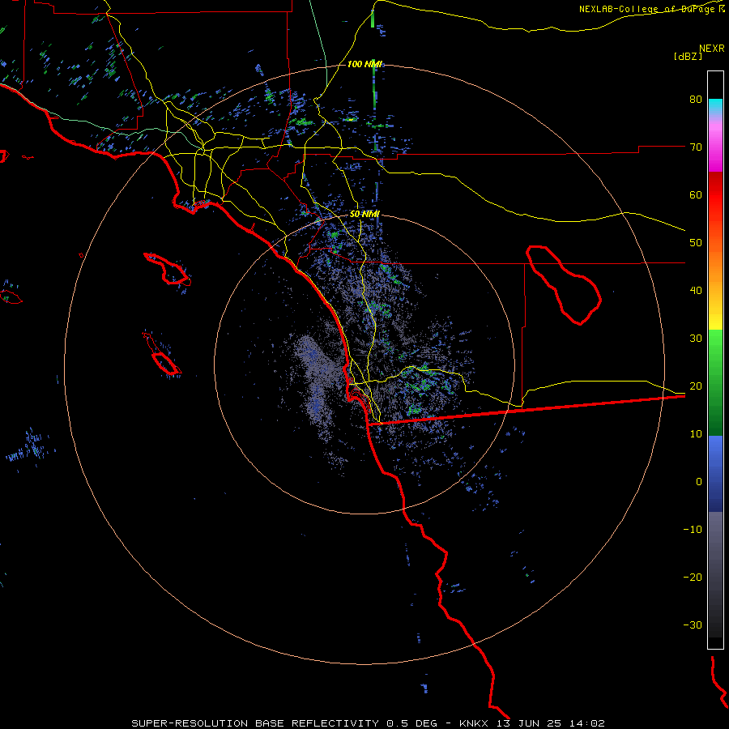Click the NEXLAB-College of DuPage label
Image resolution: width=729 pixels, height=729 pixels.
coord(649,9)
